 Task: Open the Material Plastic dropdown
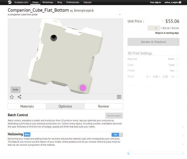coord(178,59)
